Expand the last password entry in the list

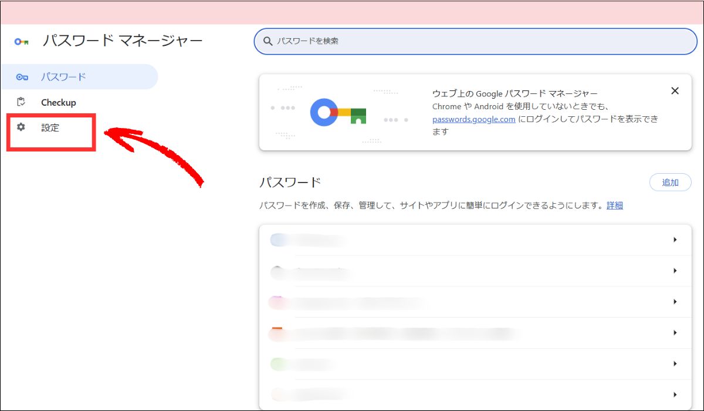(674, 394)
